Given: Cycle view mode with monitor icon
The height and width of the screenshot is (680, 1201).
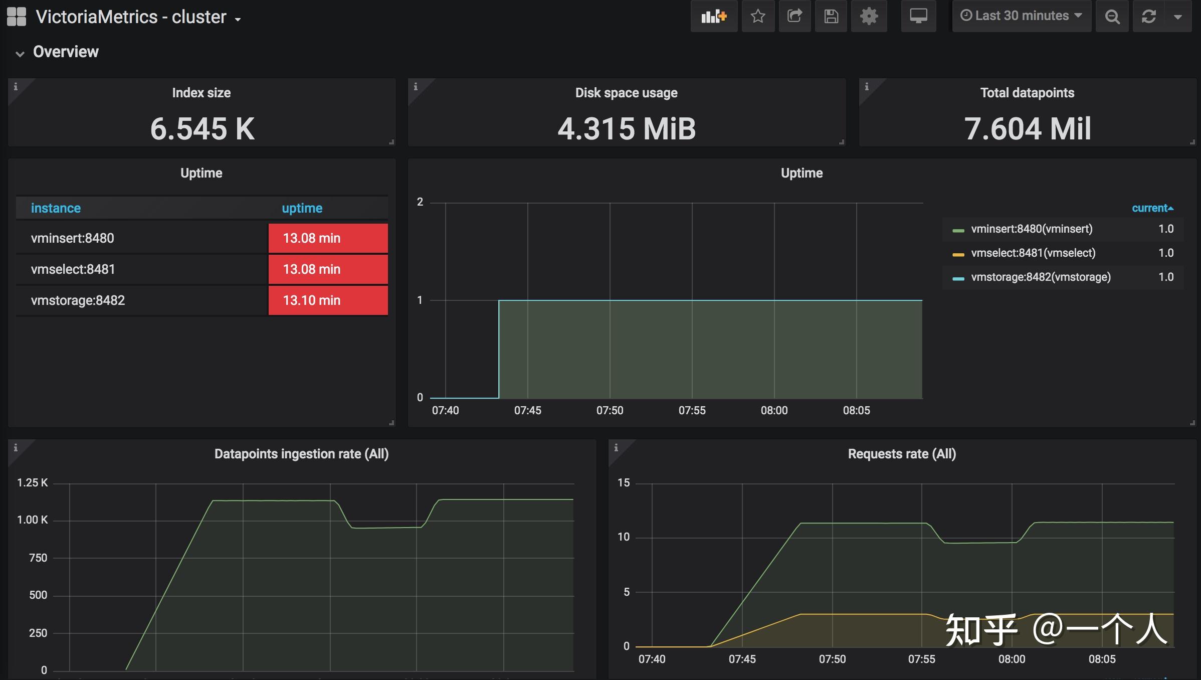Looking at the screenshot, I should pyautogui.click(x=918, y=17).
